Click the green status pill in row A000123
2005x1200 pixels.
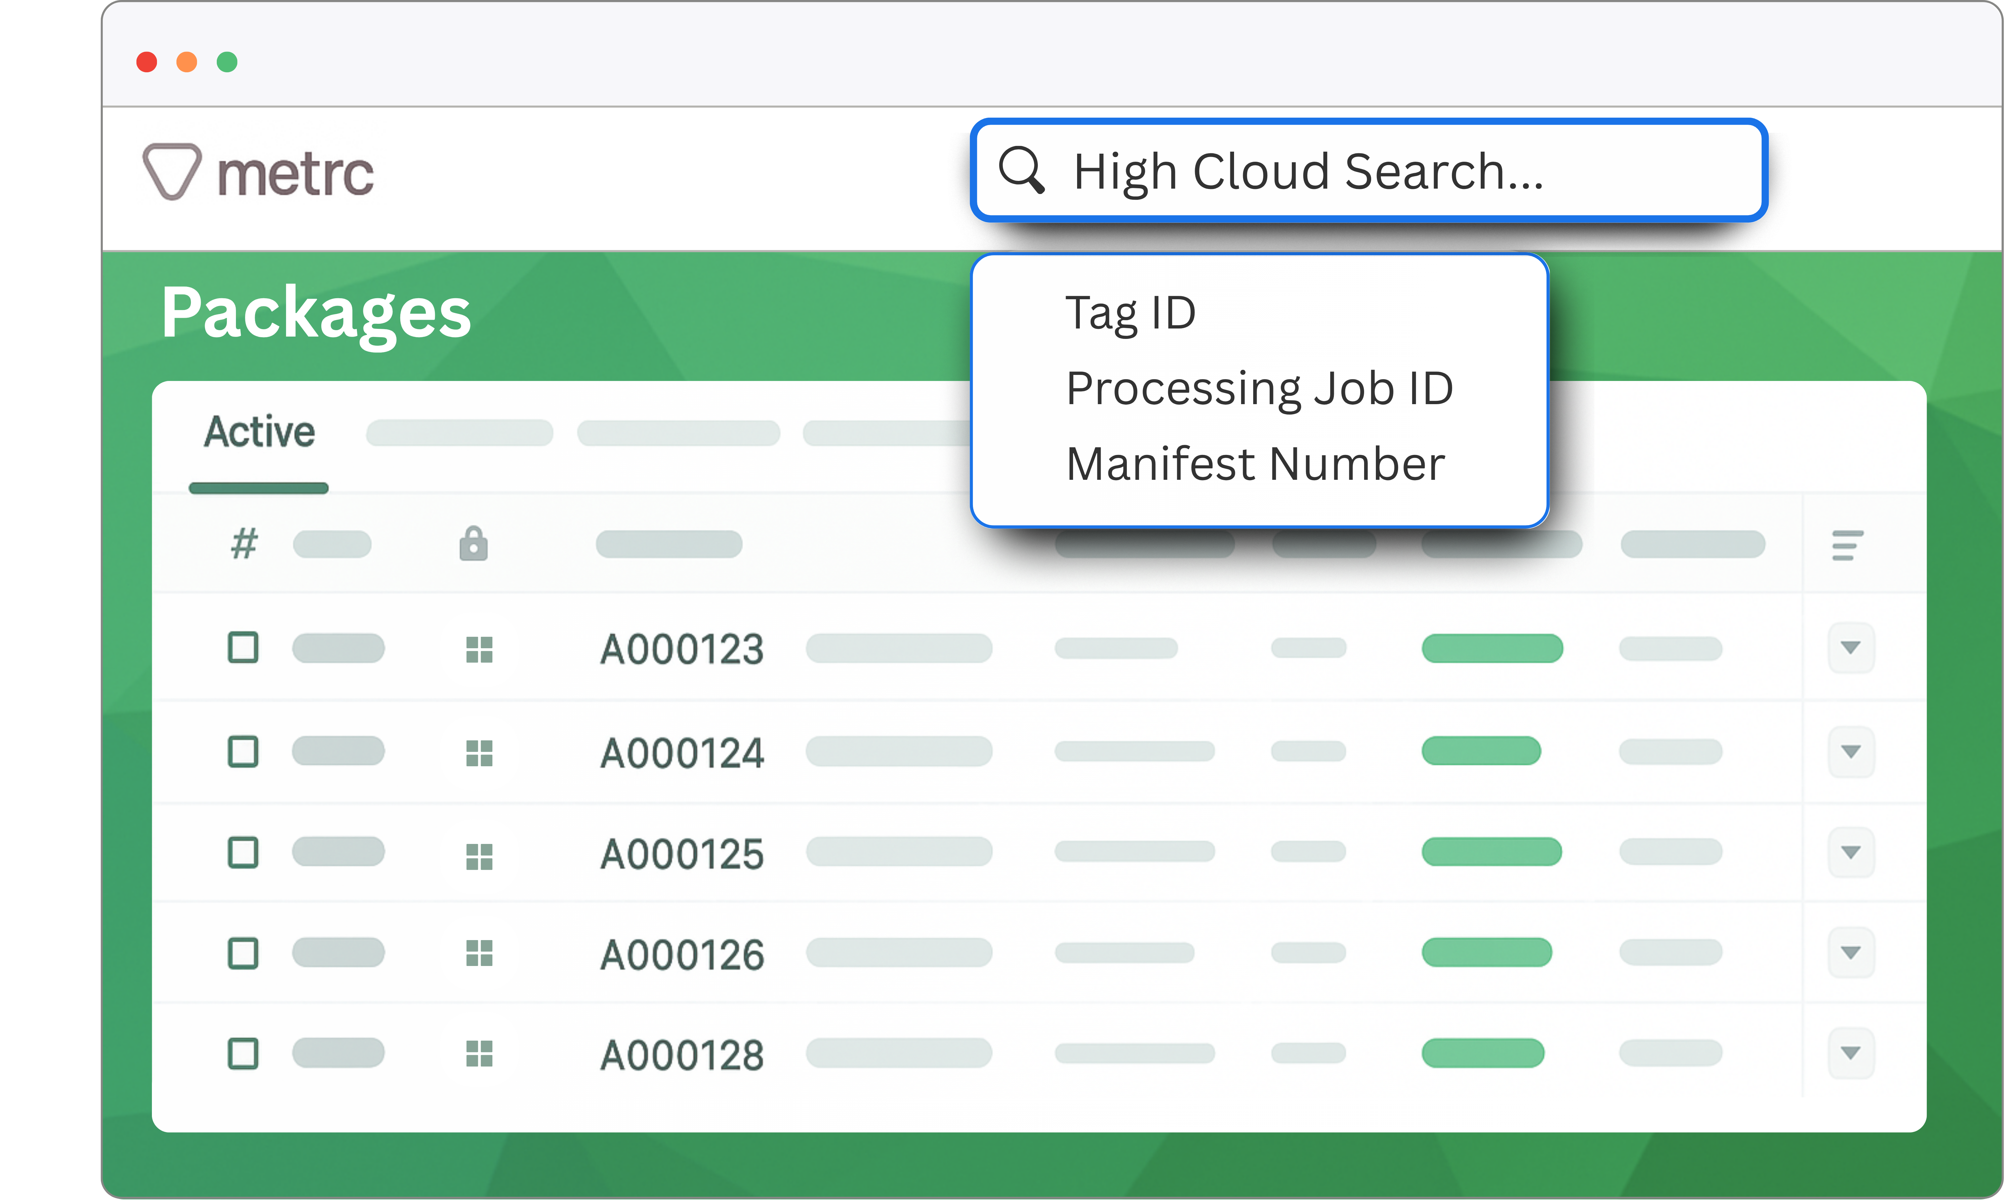coord(1492,649)
